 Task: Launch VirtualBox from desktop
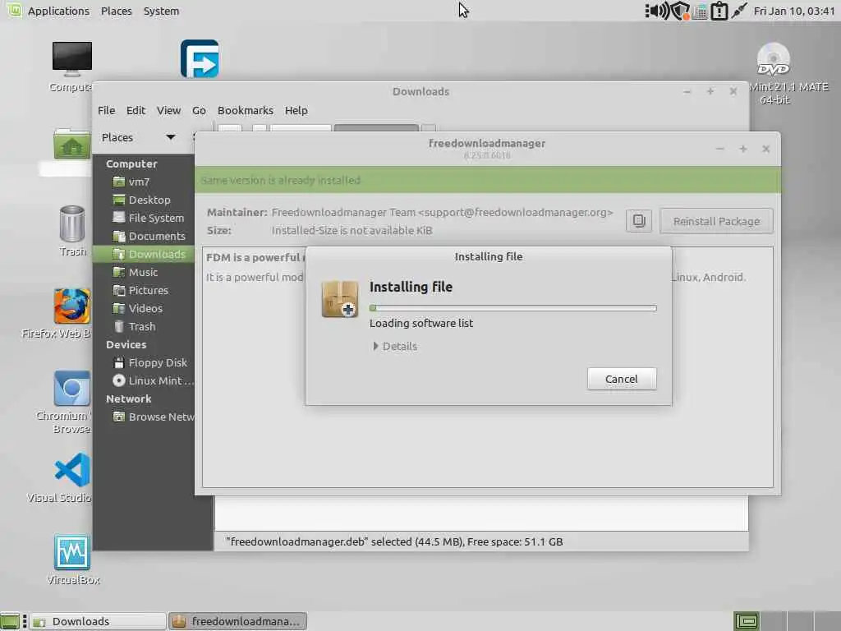[72, 552]
